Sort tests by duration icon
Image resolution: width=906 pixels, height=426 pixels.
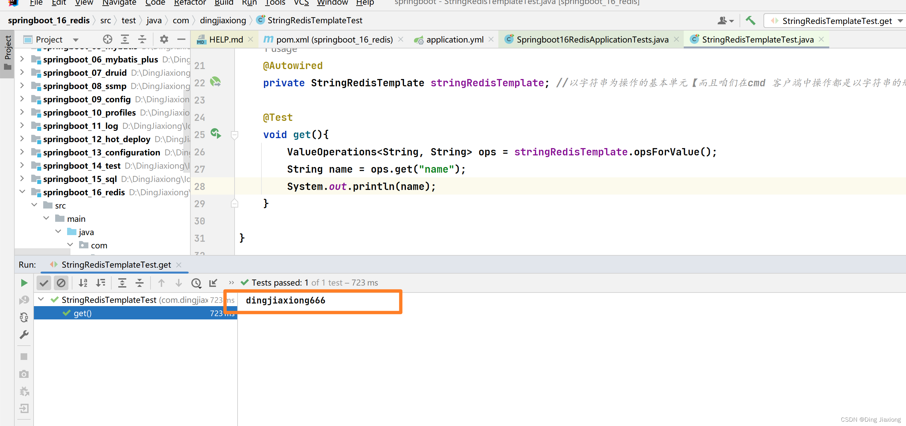click(101, 283)
